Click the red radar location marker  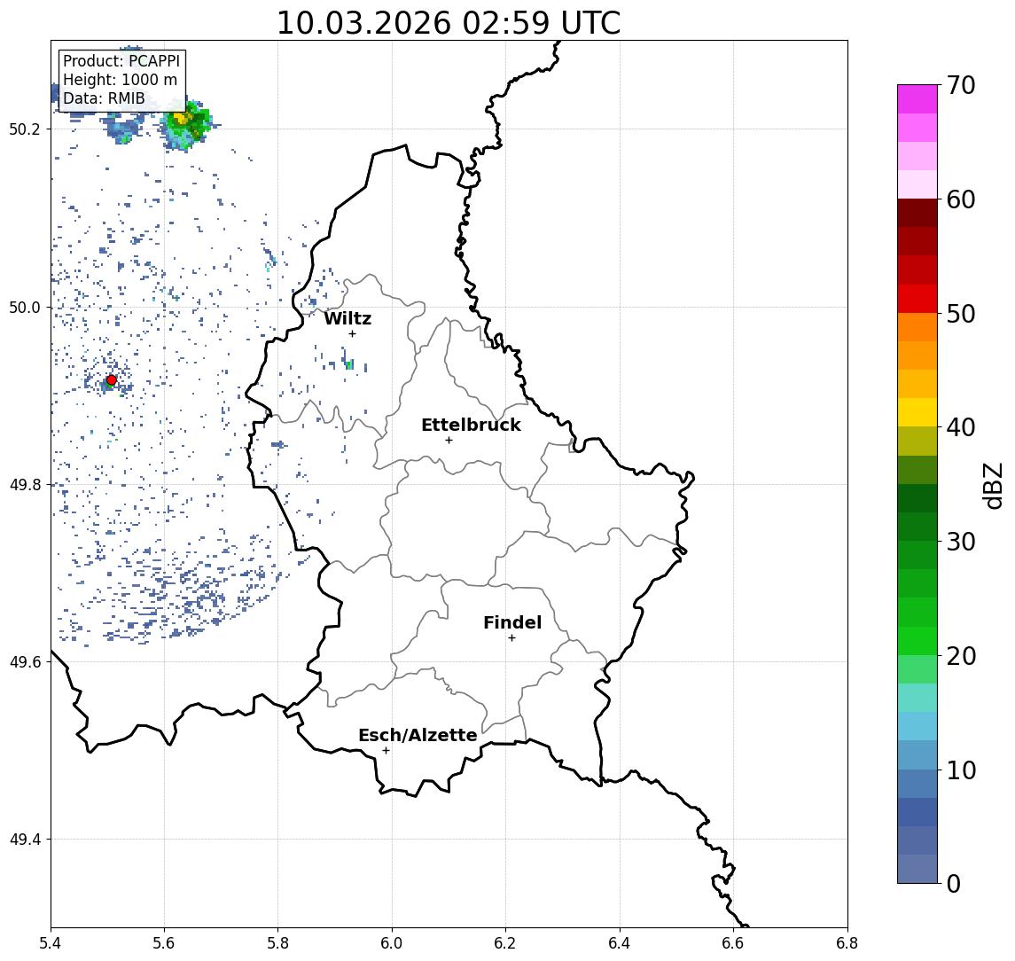[112, 380]
